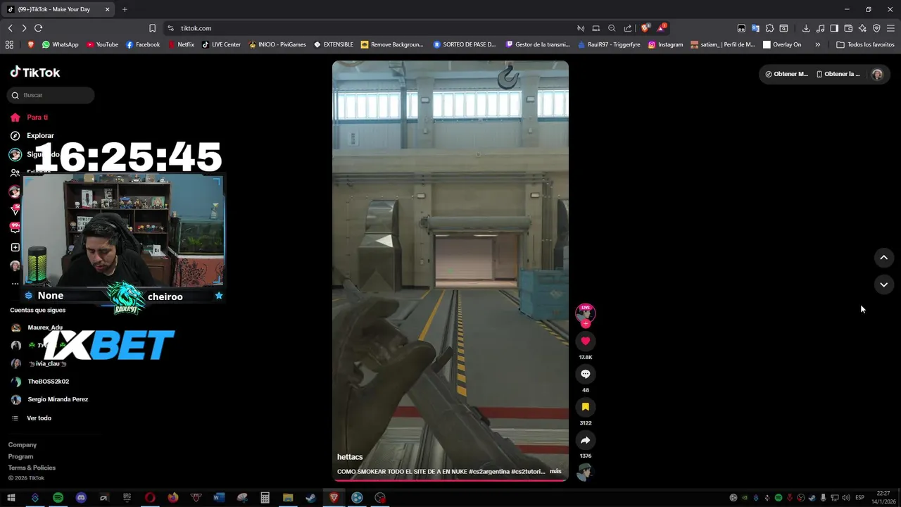The image size is (901, 507).
Task: Open the profile avatar at top right
Action: pyautogui.click(x=877, y=74)
